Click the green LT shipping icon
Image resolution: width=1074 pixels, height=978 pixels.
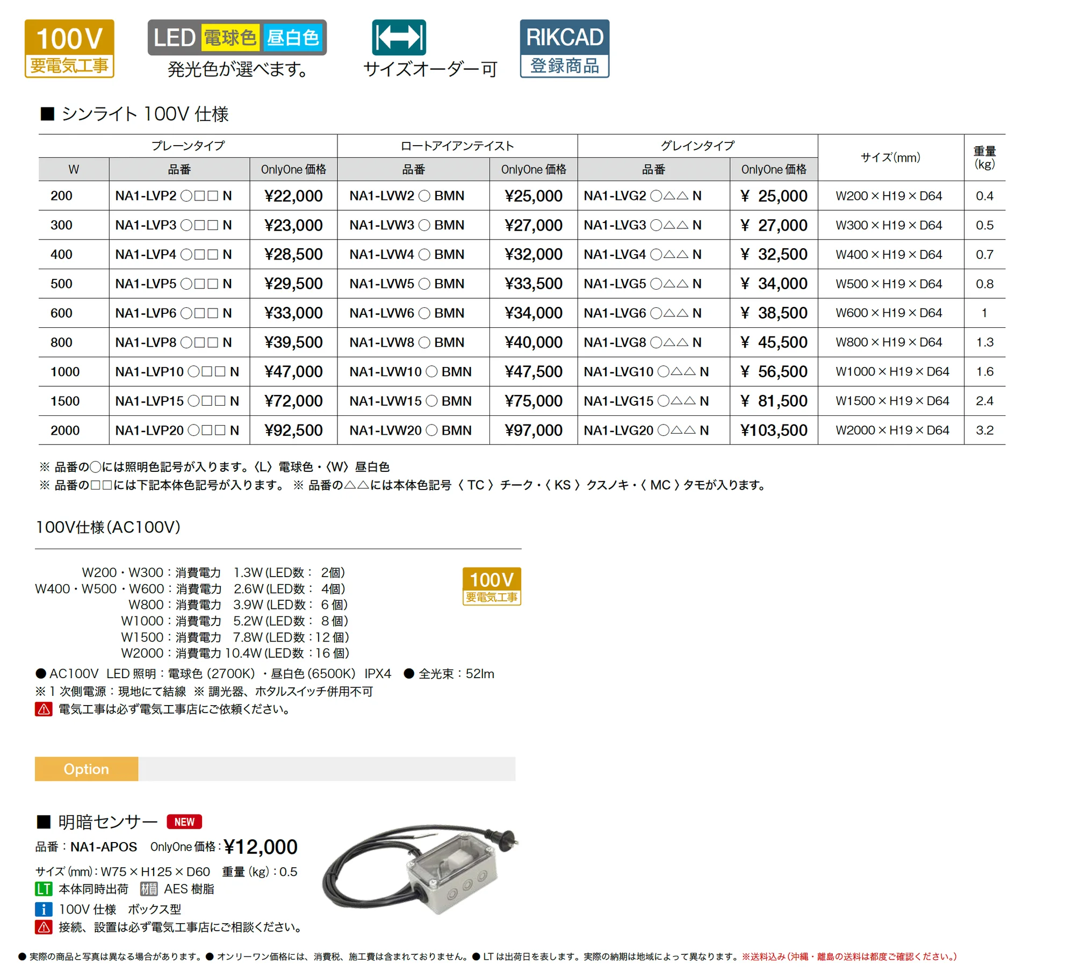coord(44,889)
